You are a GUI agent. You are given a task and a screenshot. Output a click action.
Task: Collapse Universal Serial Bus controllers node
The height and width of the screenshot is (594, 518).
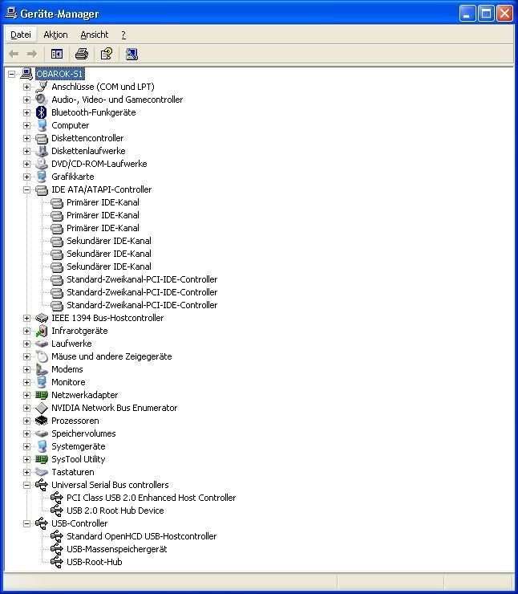pyautogui.click(x=26, y=485)
